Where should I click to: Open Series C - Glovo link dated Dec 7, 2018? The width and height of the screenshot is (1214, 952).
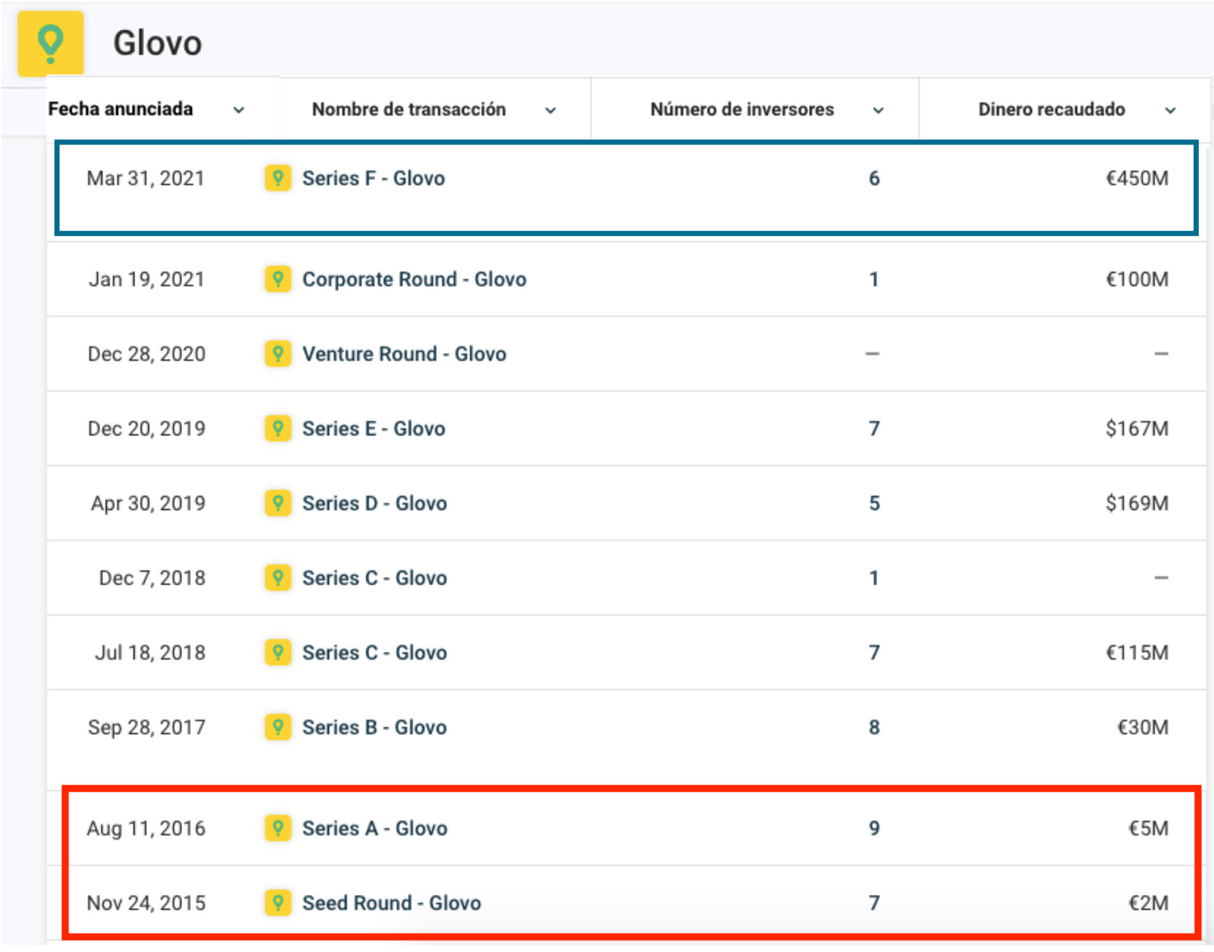375,578
